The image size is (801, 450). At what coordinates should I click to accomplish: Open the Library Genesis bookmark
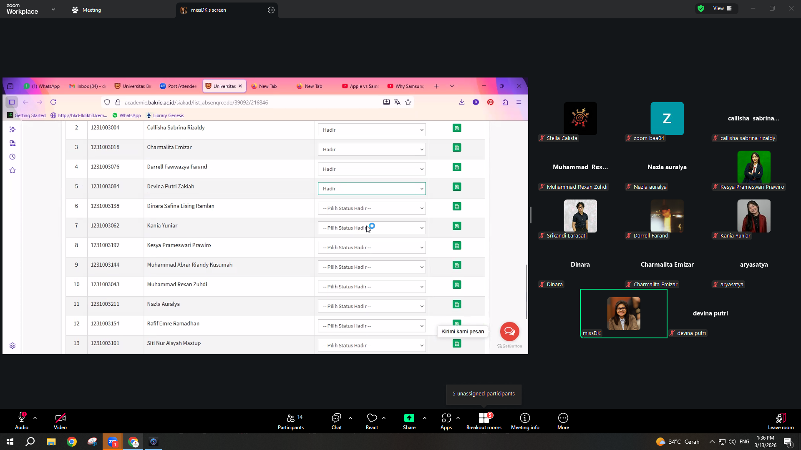[x=165, y=115]
